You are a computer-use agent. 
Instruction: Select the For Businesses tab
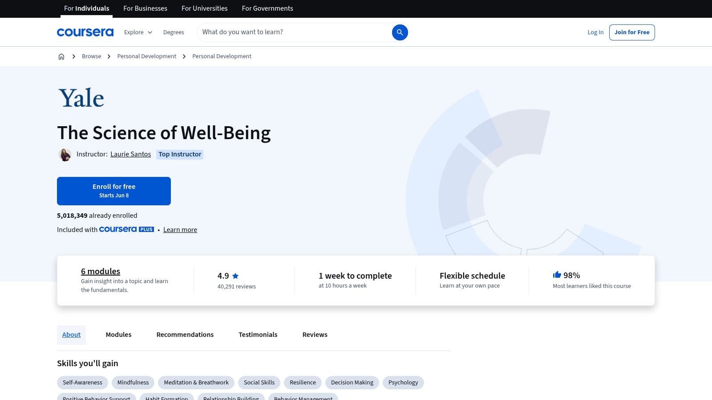pos(145,8)
